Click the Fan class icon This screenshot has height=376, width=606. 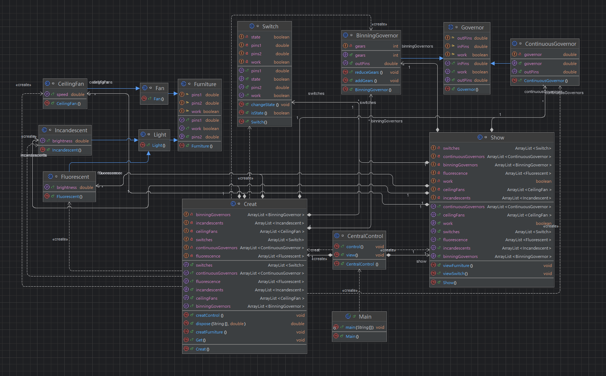(145, 88)
